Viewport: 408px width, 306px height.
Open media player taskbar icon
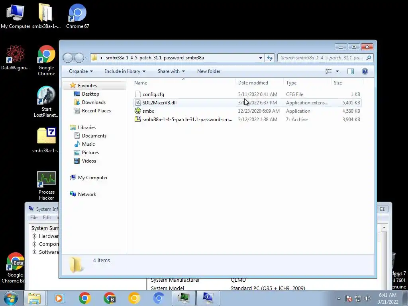[59, 298]
